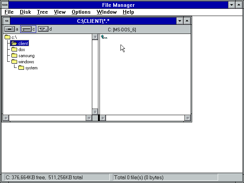Select the windows tree label
The image size is (244, 183).
pos(26,62)
